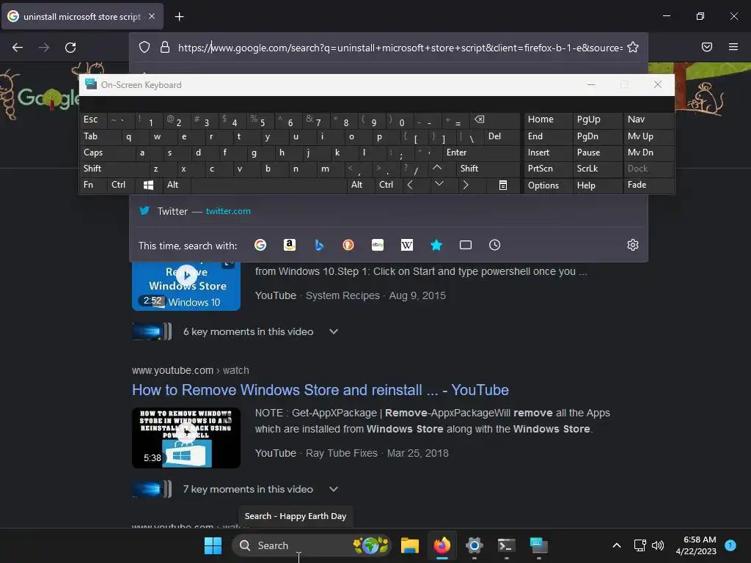Viewport: 751px width, 563px height.
Task: Bookmark this page with the star icon
Action: pos(633,47)
